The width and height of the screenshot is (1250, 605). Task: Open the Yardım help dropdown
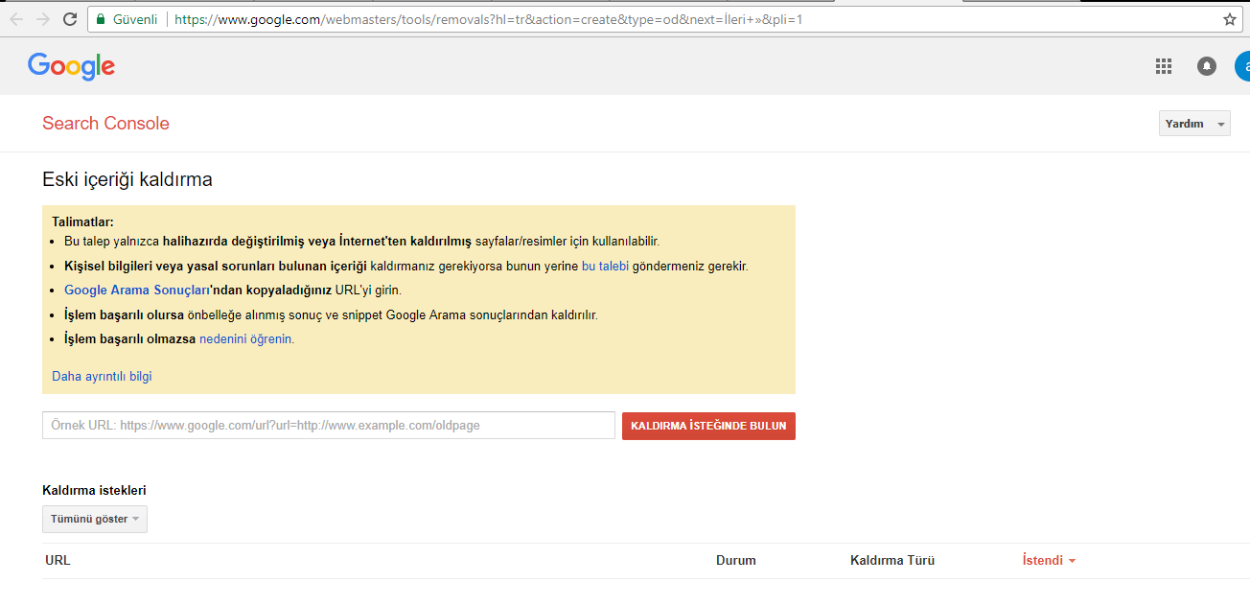[x=1194, y=124]
